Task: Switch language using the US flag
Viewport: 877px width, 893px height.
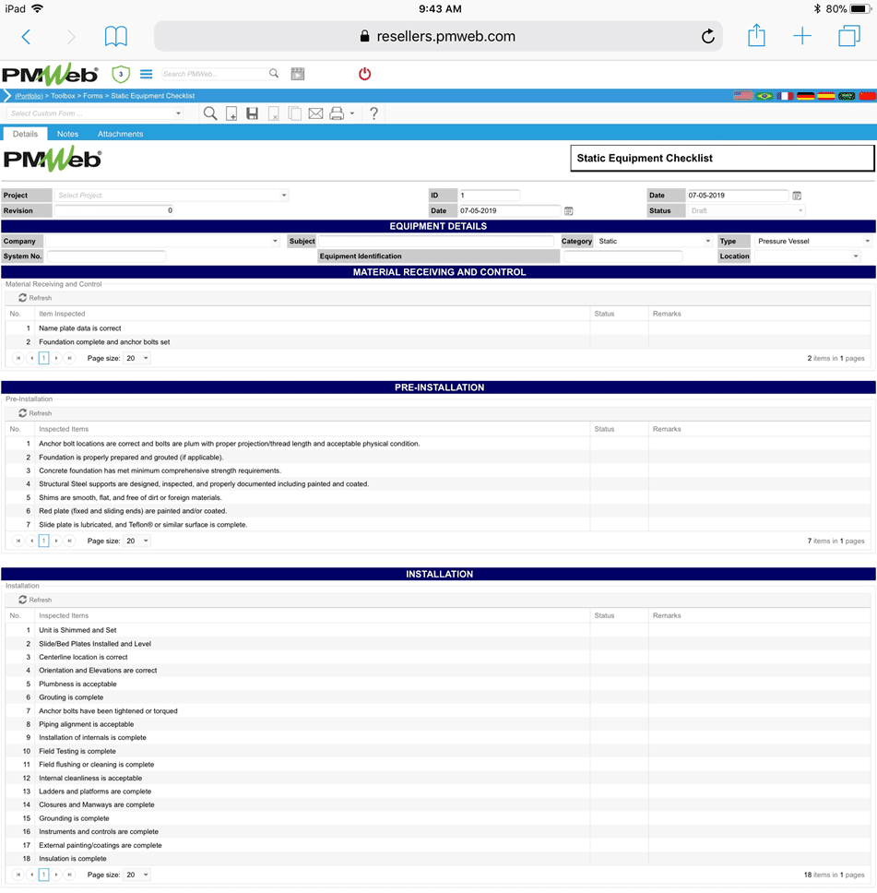Action: tap(742, 96)
